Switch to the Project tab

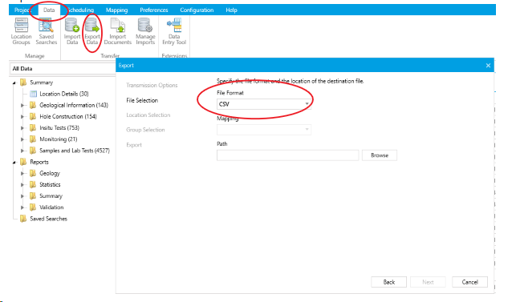(22, 10)
